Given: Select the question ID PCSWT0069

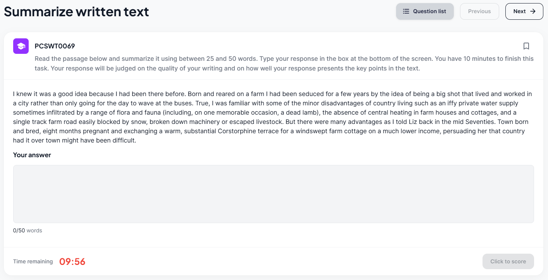Looking at the screenshot, I should [55, 46].
